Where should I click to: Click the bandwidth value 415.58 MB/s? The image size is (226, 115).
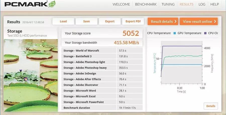pos(126,43)
